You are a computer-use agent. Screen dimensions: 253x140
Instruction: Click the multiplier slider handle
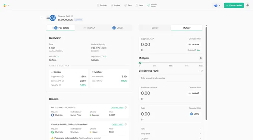point(140,63)
